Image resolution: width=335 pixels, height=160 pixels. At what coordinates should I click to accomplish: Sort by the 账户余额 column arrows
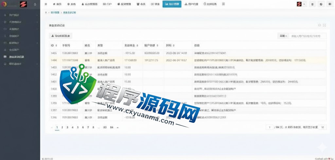[x=157, y=45]
